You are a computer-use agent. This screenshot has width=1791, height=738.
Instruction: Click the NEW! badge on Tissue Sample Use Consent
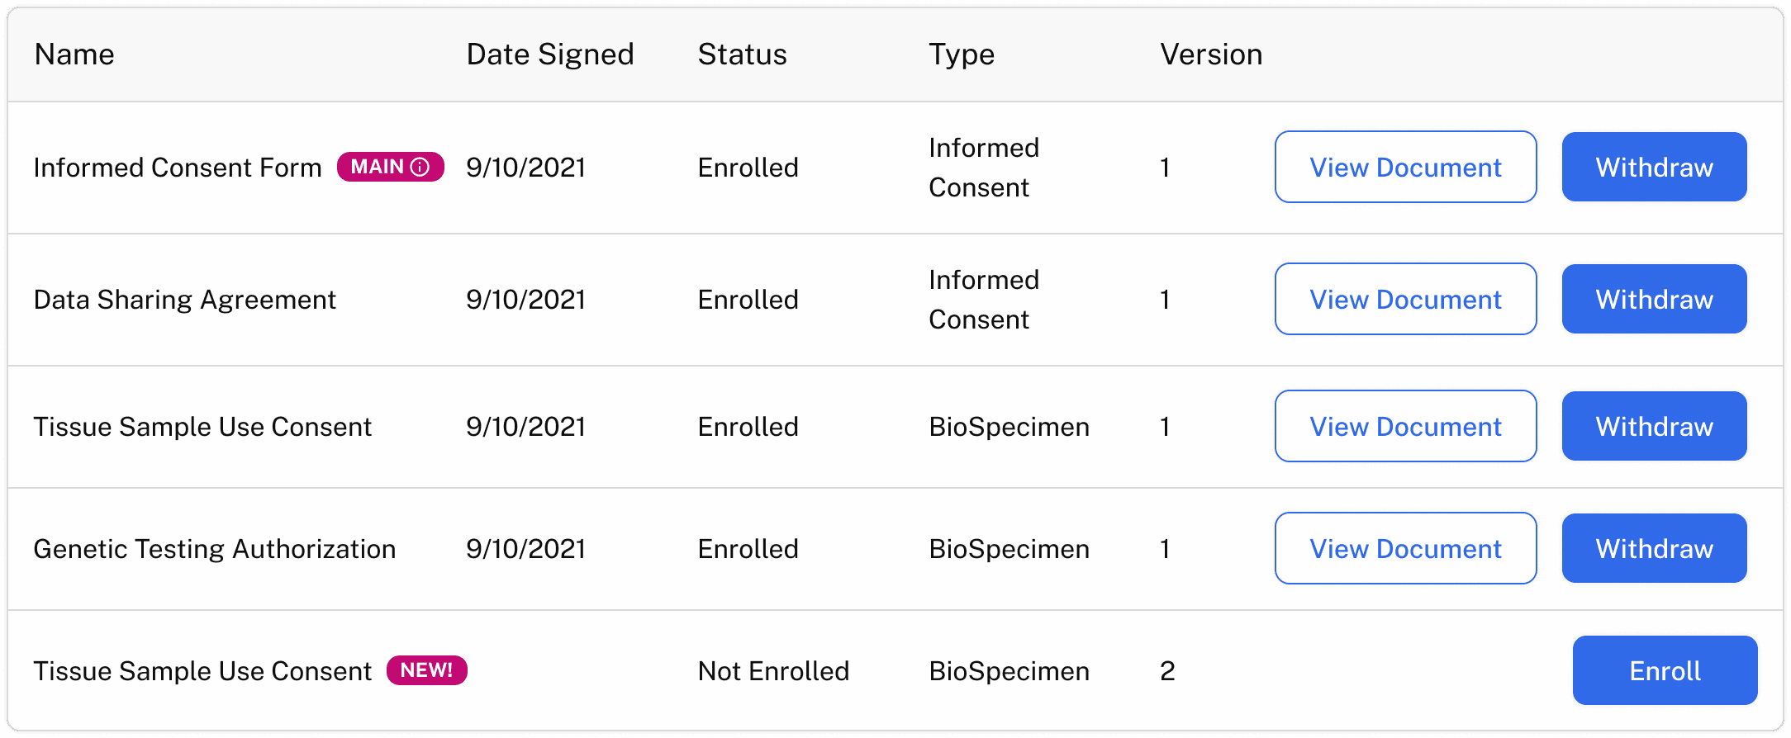(x=426, y=670)
